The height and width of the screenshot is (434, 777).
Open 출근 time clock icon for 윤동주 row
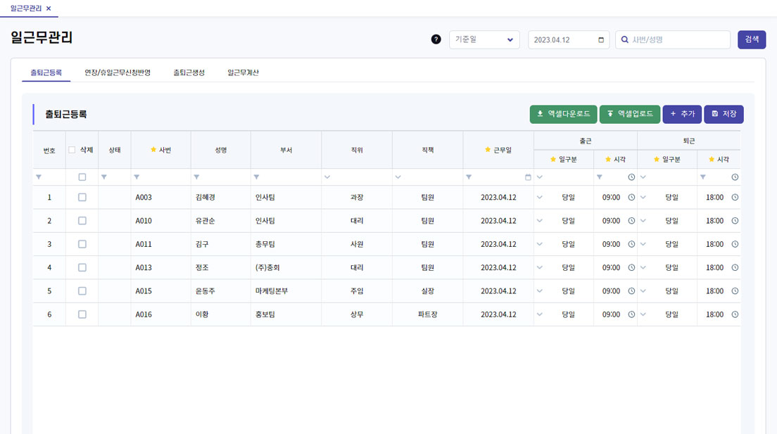coord(631,291)
